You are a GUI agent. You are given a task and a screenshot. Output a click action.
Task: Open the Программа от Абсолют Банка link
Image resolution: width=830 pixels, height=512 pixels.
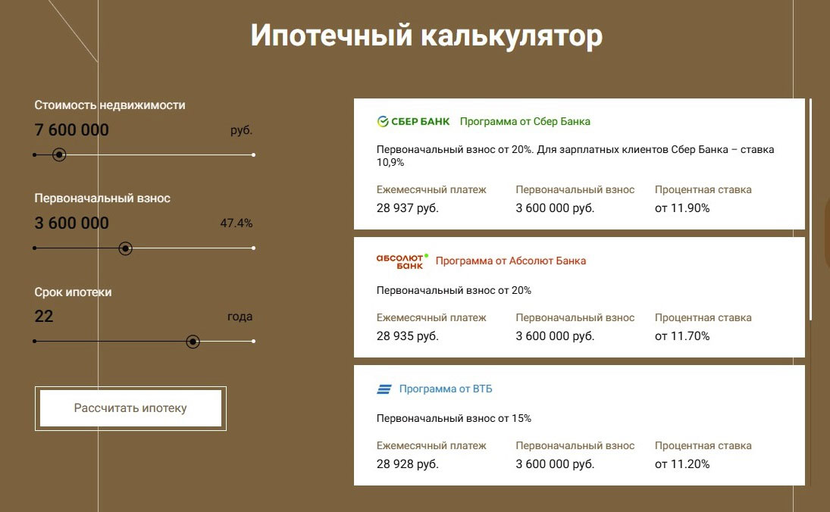[510, 261]
